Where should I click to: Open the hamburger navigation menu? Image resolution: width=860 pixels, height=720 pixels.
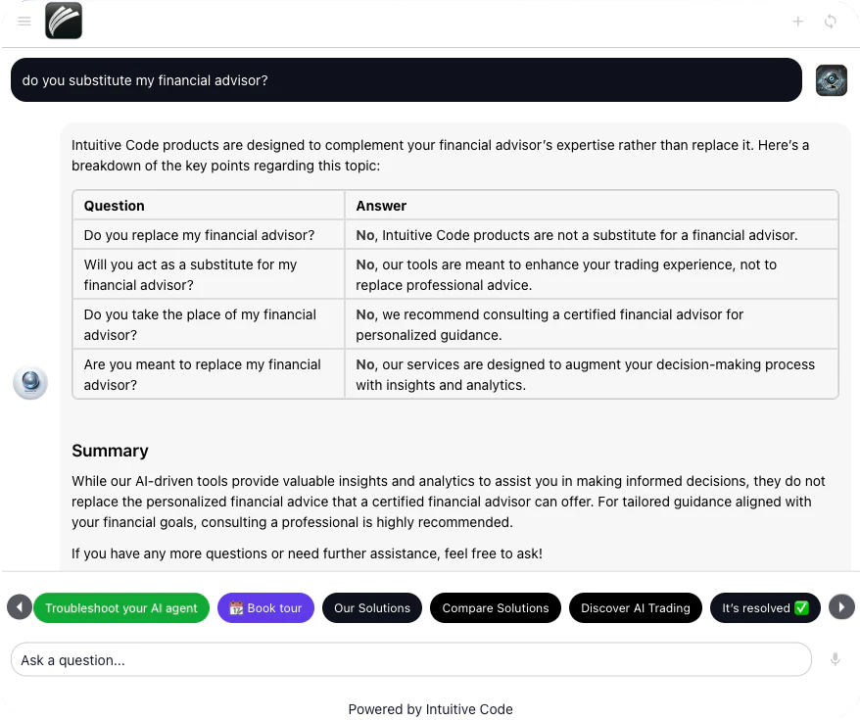pyautogui.click(x=24, y=21)
